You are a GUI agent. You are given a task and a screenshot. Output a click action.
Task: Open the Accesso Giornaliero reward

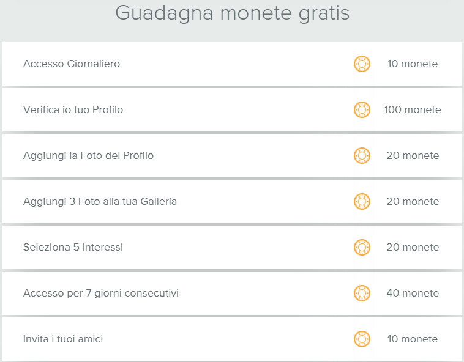point(72,64)
